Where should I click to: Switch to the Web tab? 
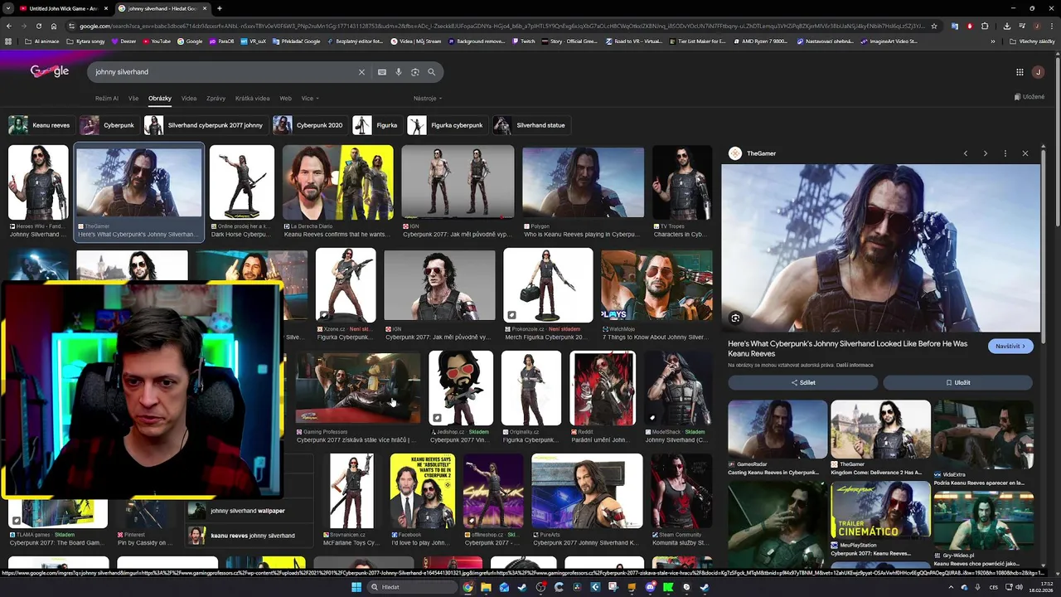[285, 99]
